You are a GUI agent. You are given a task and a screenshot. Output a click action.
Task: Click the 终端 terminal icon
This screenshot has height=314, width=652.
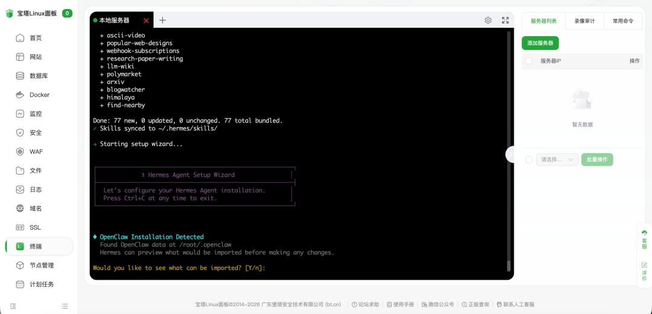click(x=20, y=246)
